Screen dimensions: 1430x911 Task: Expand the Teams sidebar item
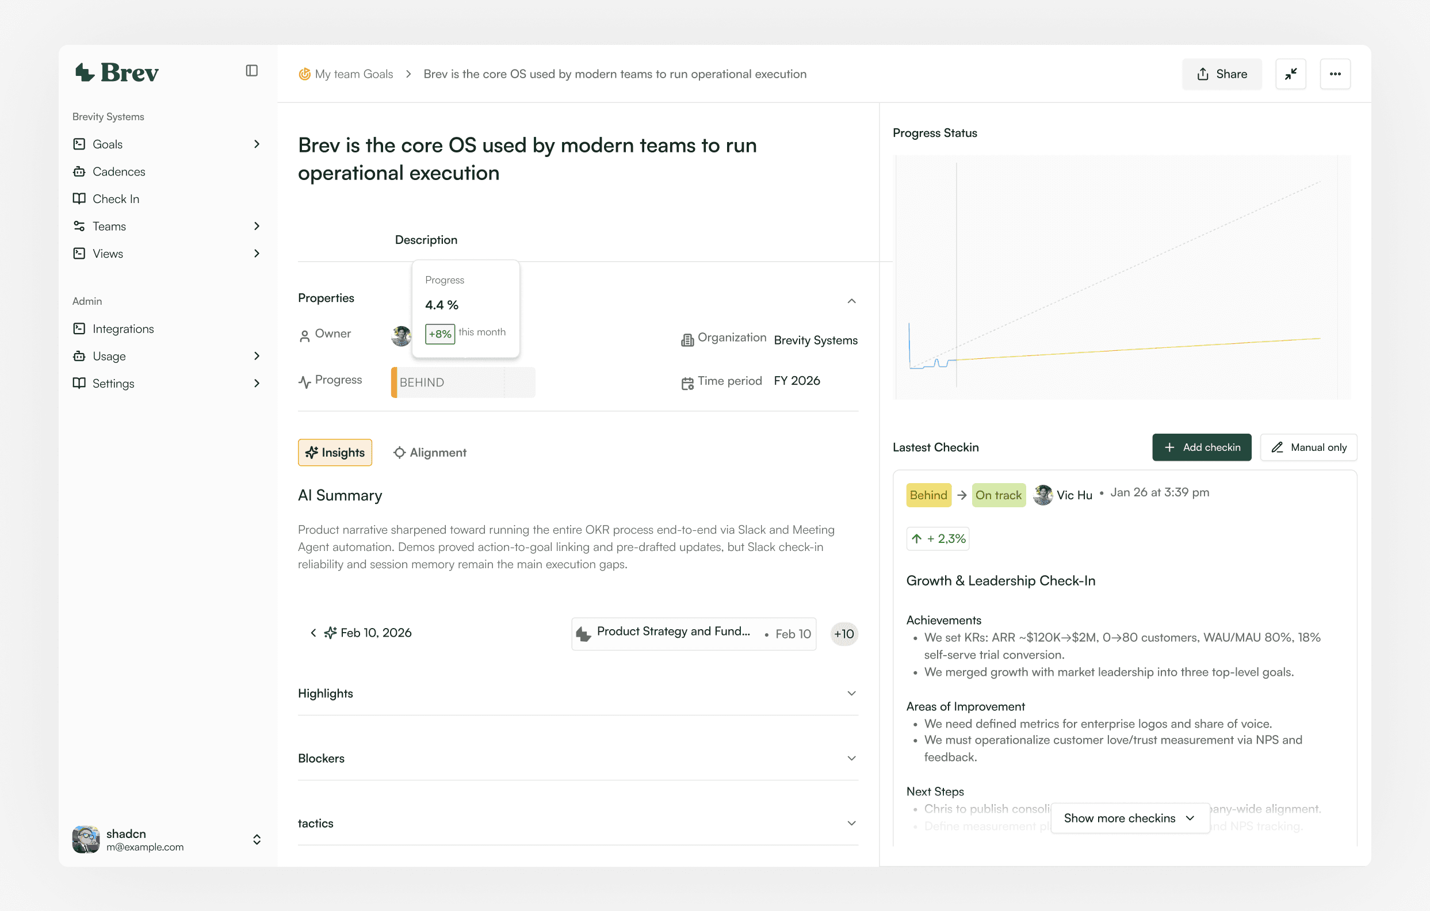tap(257, 225)
